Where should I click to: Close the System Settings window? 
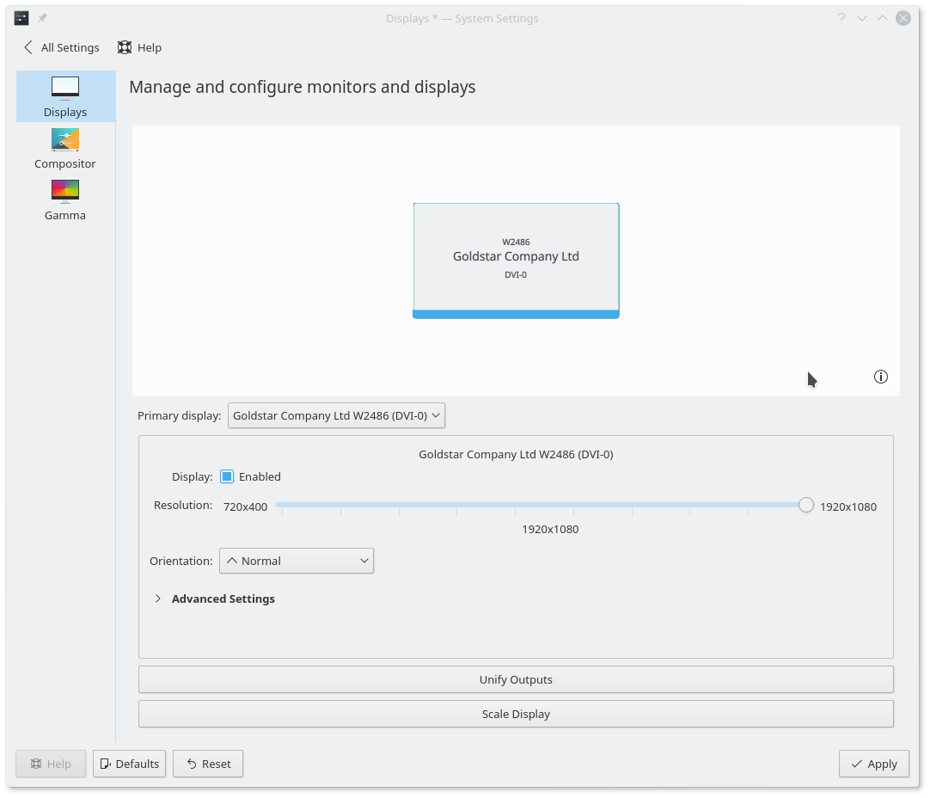click(903, 18)
